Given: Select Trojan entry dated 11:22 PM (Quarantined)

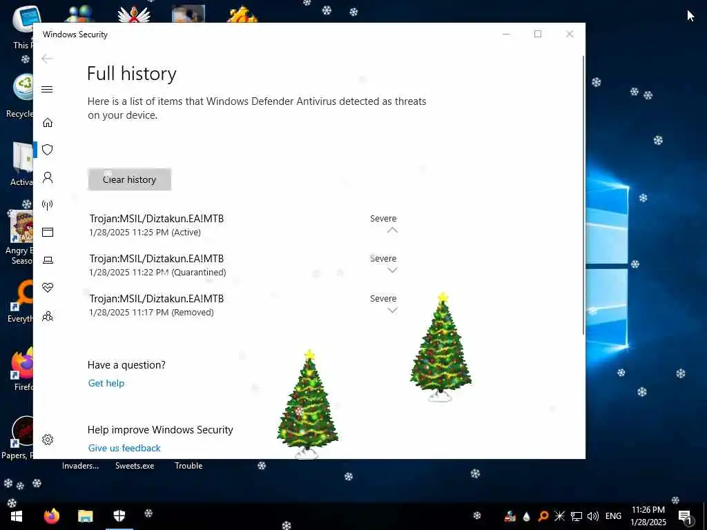Looking at the screenshot, I should (244, 265).
